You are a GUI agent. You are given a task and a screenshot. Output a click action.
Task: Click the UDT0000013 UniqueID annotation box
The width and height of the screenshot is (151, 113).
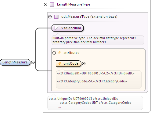tap(95, 103)
